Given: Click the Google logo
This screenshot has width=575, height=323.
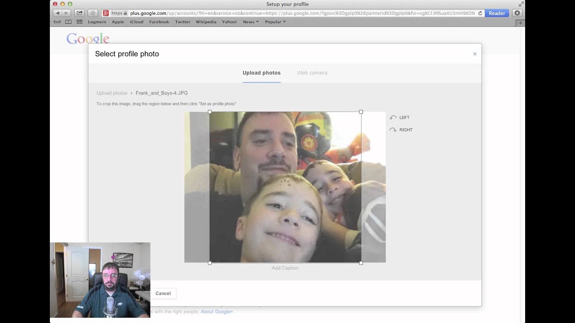Looking at the screenshot, I should [88, 39].
